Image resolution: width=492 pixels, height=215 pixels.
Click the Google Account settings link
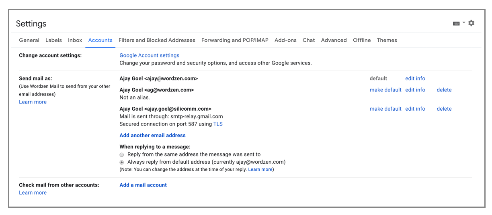click(149, 55)
